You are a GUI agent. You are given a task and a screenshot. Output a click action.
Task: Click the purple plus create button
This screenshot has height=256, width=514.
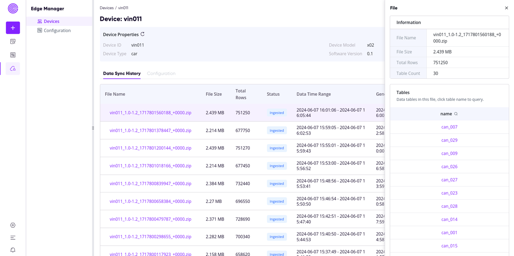(x=13, y=28)
